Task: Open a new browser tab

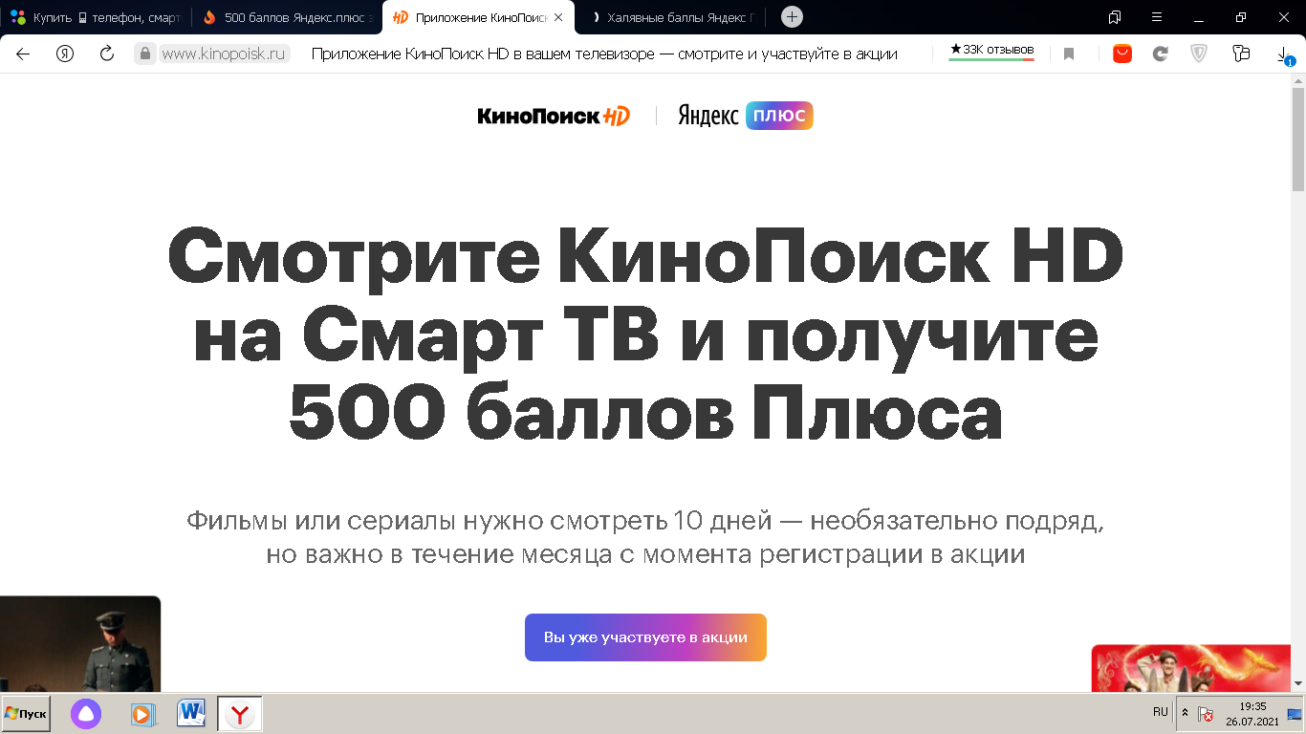Action: (x=792, y=17)
